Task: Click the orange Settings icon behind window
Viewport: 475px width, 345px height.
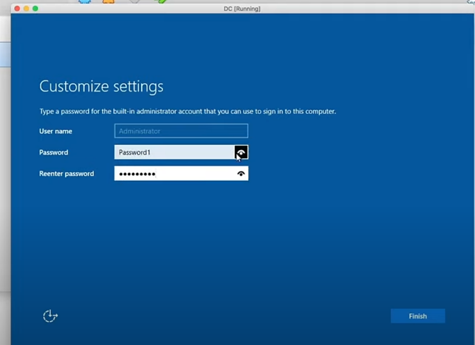Action: pyautogui.click(x=108, y=1)
